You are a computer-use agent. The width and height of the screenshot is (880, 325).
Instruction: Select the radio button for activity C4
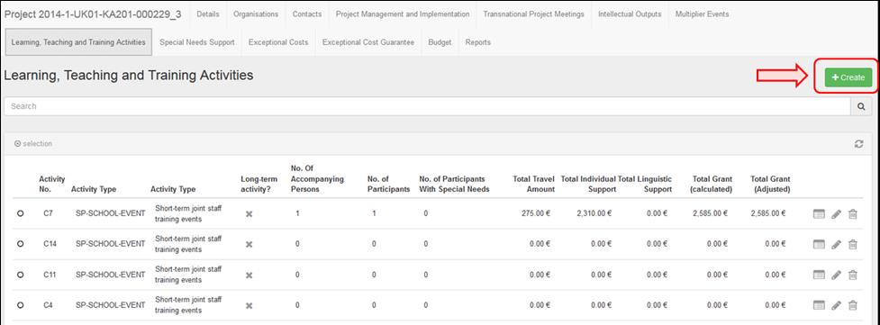(x=21, y=305)
